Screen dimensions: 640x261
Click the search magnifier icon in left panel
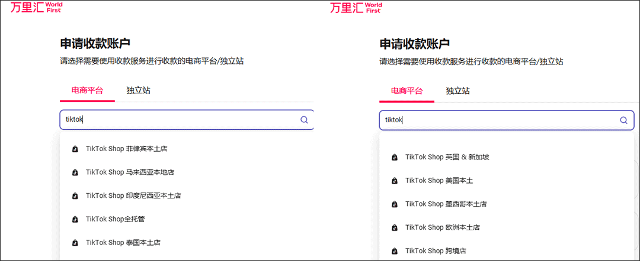(x=304, y=120)
